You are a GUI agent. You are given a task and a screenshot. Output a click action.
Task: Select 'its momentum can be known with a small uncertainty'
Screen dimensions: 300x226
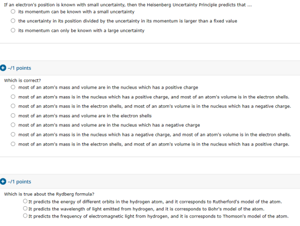tap(13, 11)
